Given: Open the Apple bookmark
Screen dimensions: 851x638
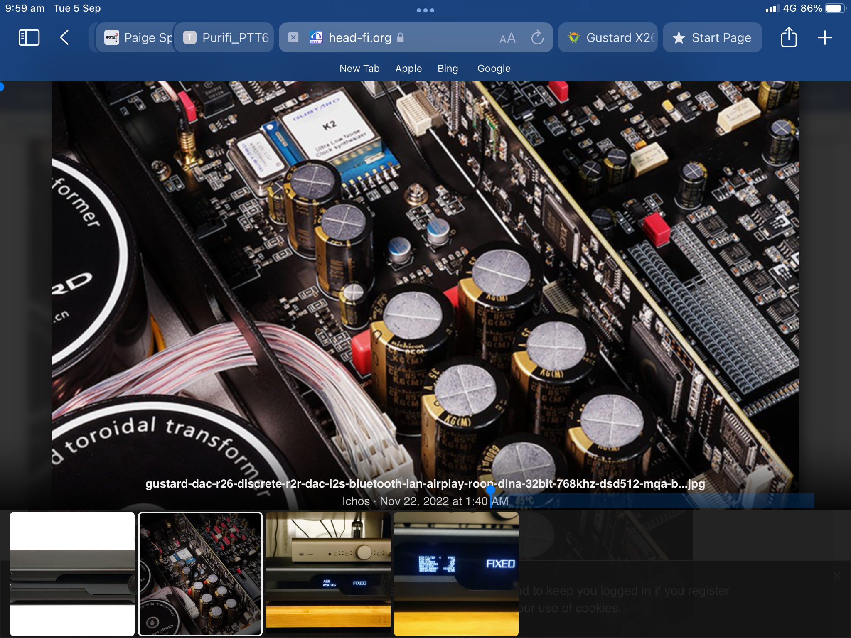Looking at the screenshot, I should pos(408,69).
